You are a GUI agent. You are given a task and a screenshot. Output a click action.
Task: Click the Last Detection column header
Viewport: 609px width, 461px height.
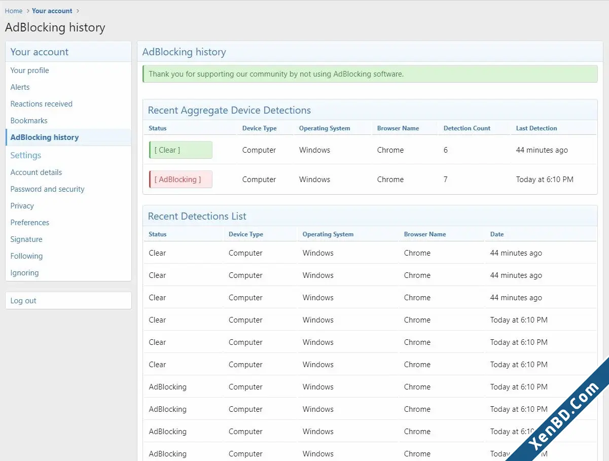(x=536, y=128)
